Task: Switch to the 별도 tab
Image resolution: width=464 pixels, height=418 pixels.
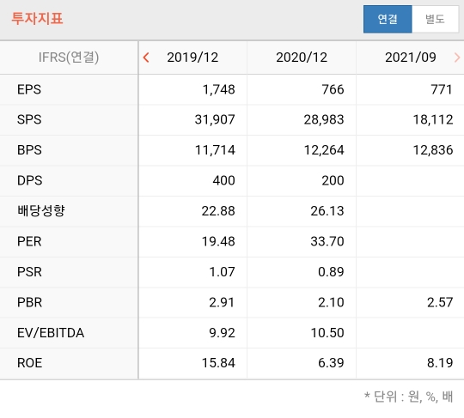Action: pyautogui.click(x=435, y=19)
